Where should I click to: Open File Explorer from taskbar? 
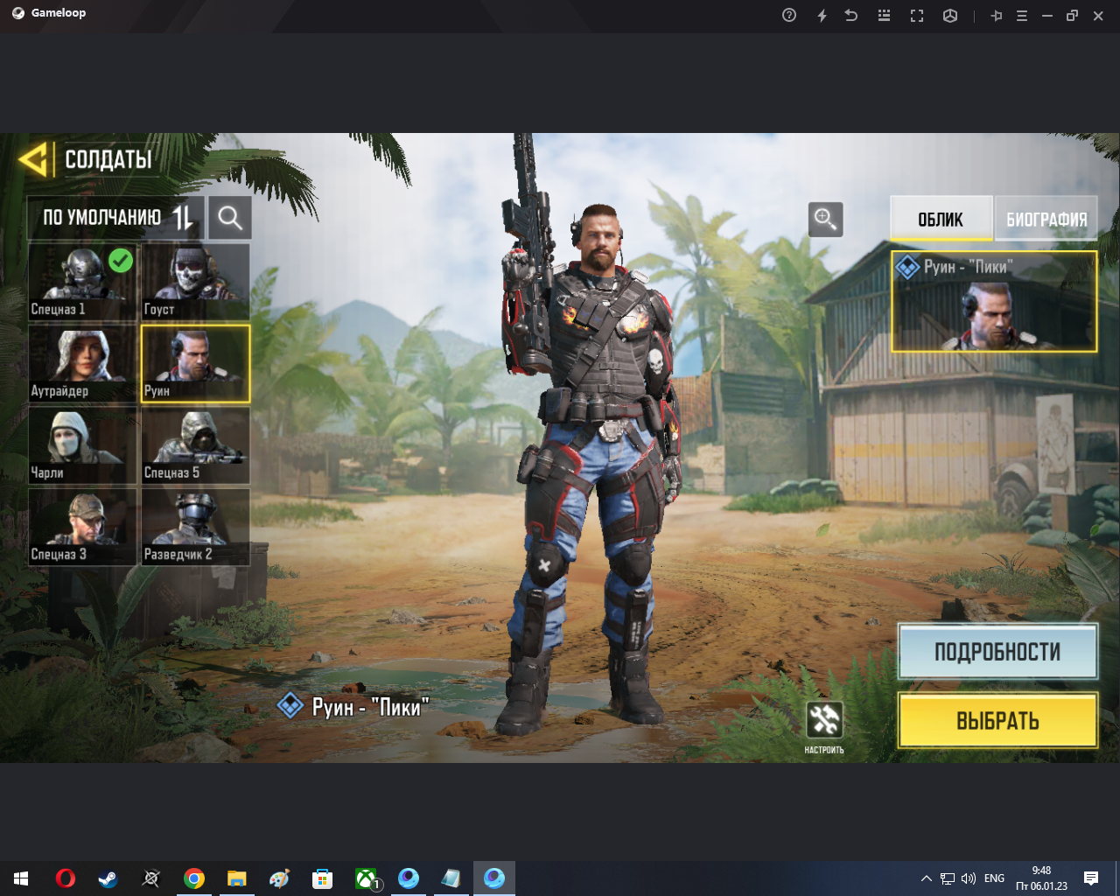tap(237, 878)
